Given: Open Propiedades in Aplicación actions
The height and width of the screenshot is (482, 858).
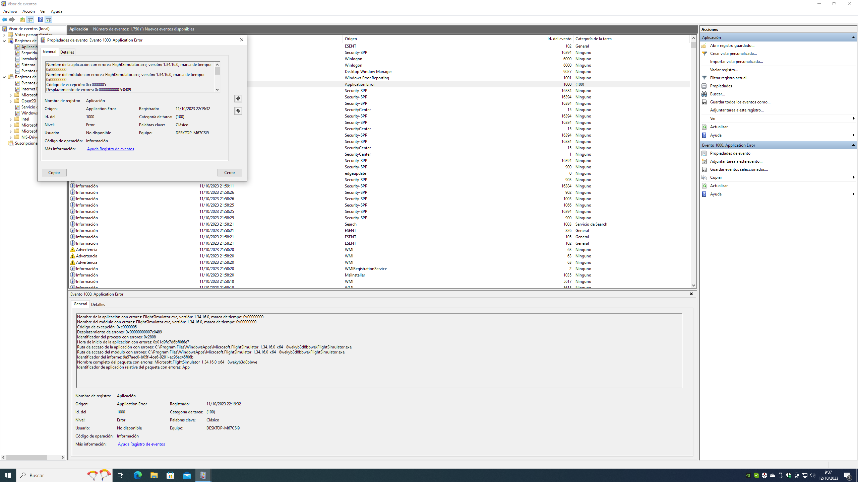Looking at the screenshot, I should (721, 86).
